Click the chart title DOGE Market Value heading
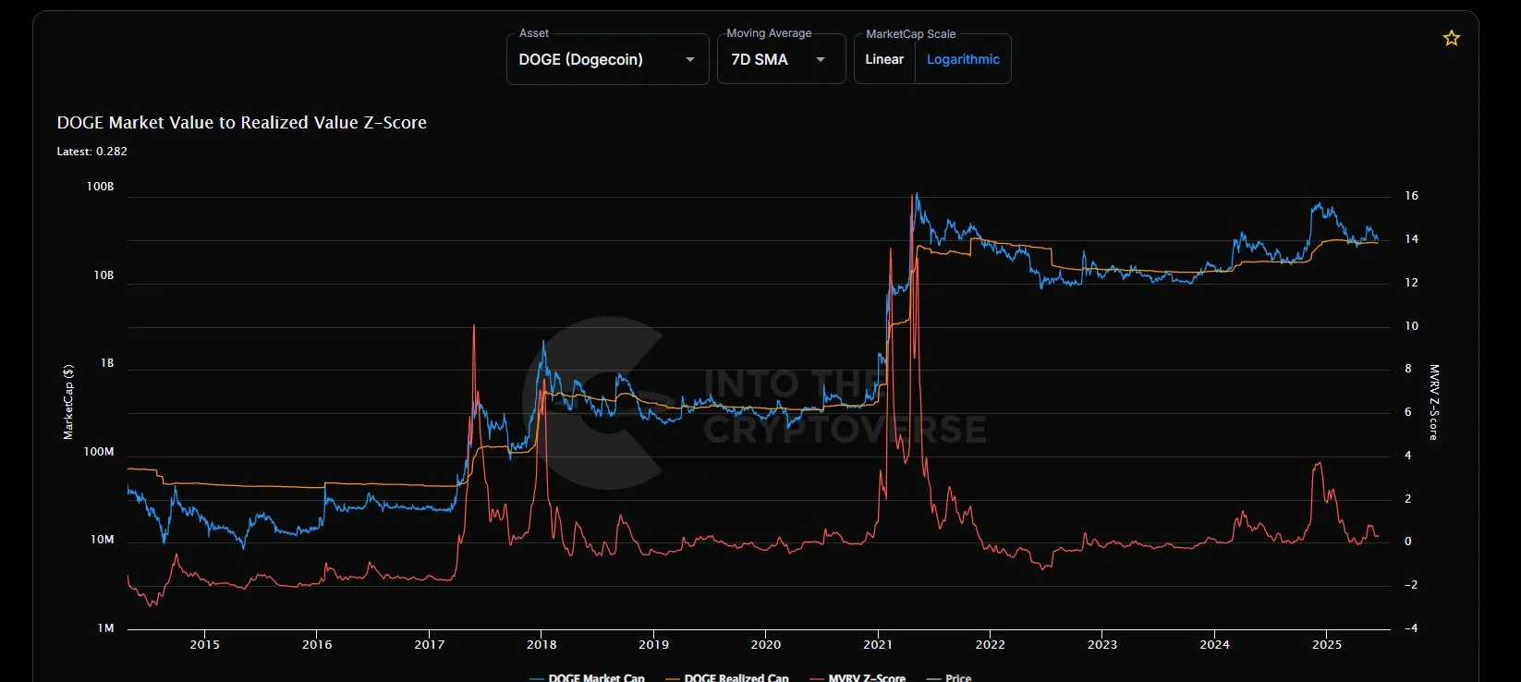Screen dimensions: 1521x682 [x=242, y=123]
